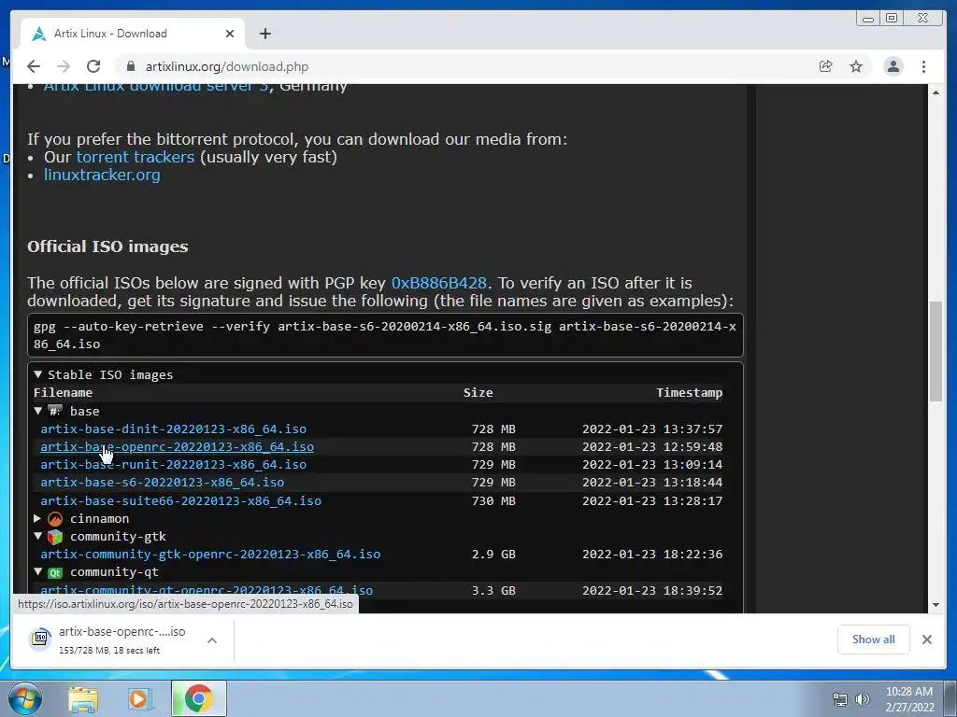The width and height of the screenshot is (957, 717).
Task: Open the Chrome profile avatar
Action: [x=893, y=66]
